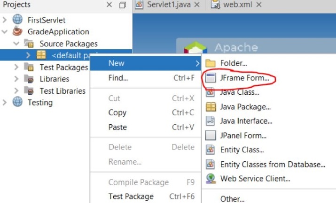Click the Web Service Client icon
The width and height of the screenshot is (336, 203).
pyautogui.click(x=211, y=178)
